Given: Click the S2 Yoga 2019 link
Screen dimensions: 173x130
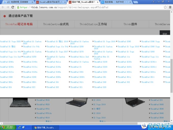Looking at the screenshot, I should (x=99, y=105).
